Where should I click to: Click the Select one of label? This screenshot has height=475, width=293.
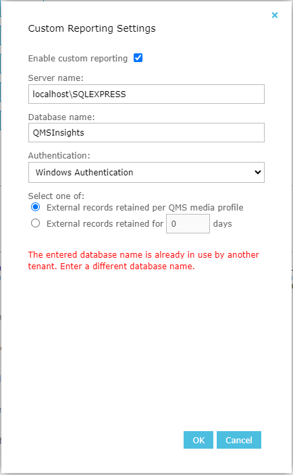[x=56, y=196]
